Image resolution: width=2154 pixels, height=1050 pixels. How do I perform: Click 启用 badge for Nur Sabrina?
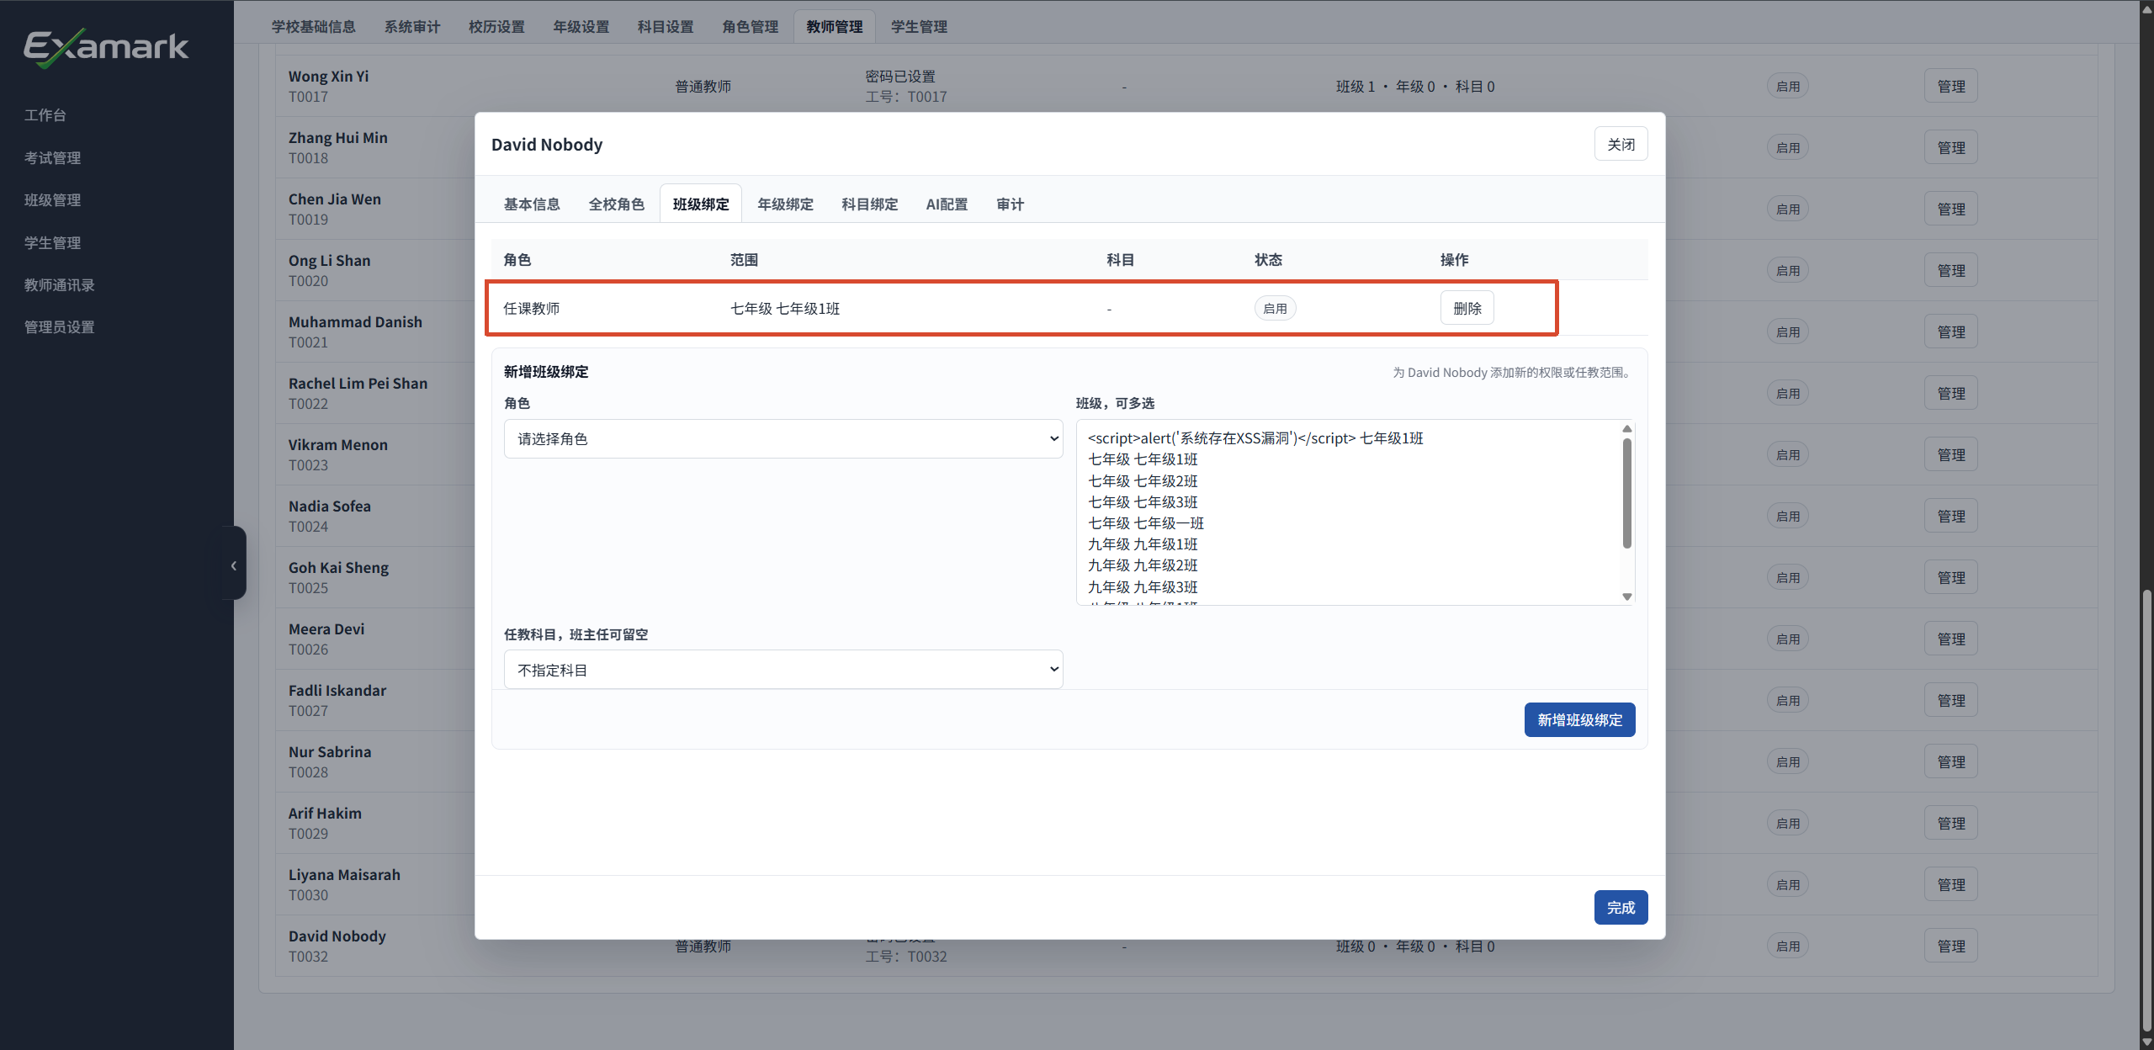point(1788,761)
